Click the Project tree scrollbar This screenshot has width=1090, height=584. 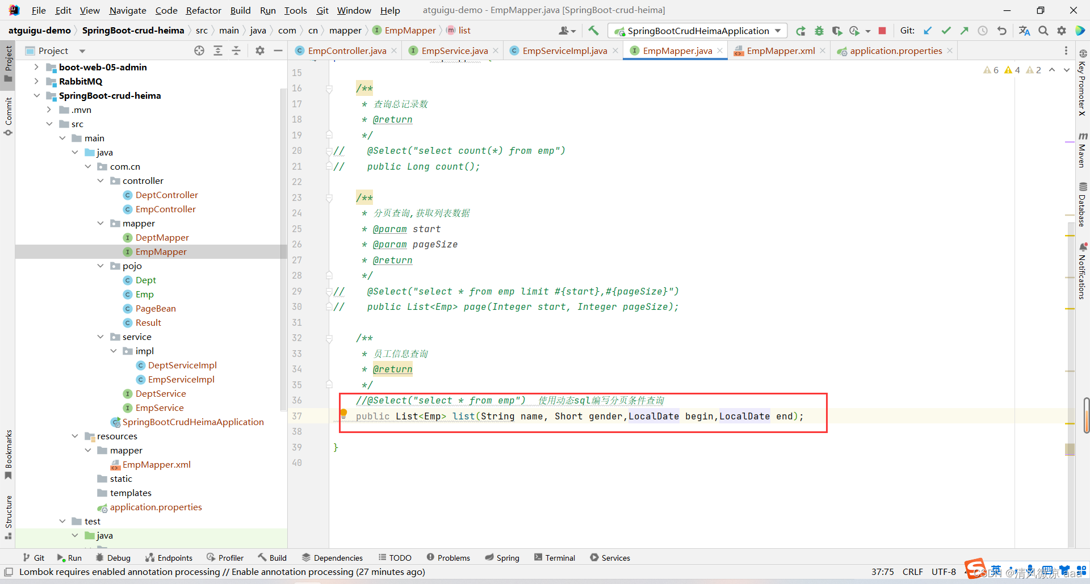click(283, 250)
